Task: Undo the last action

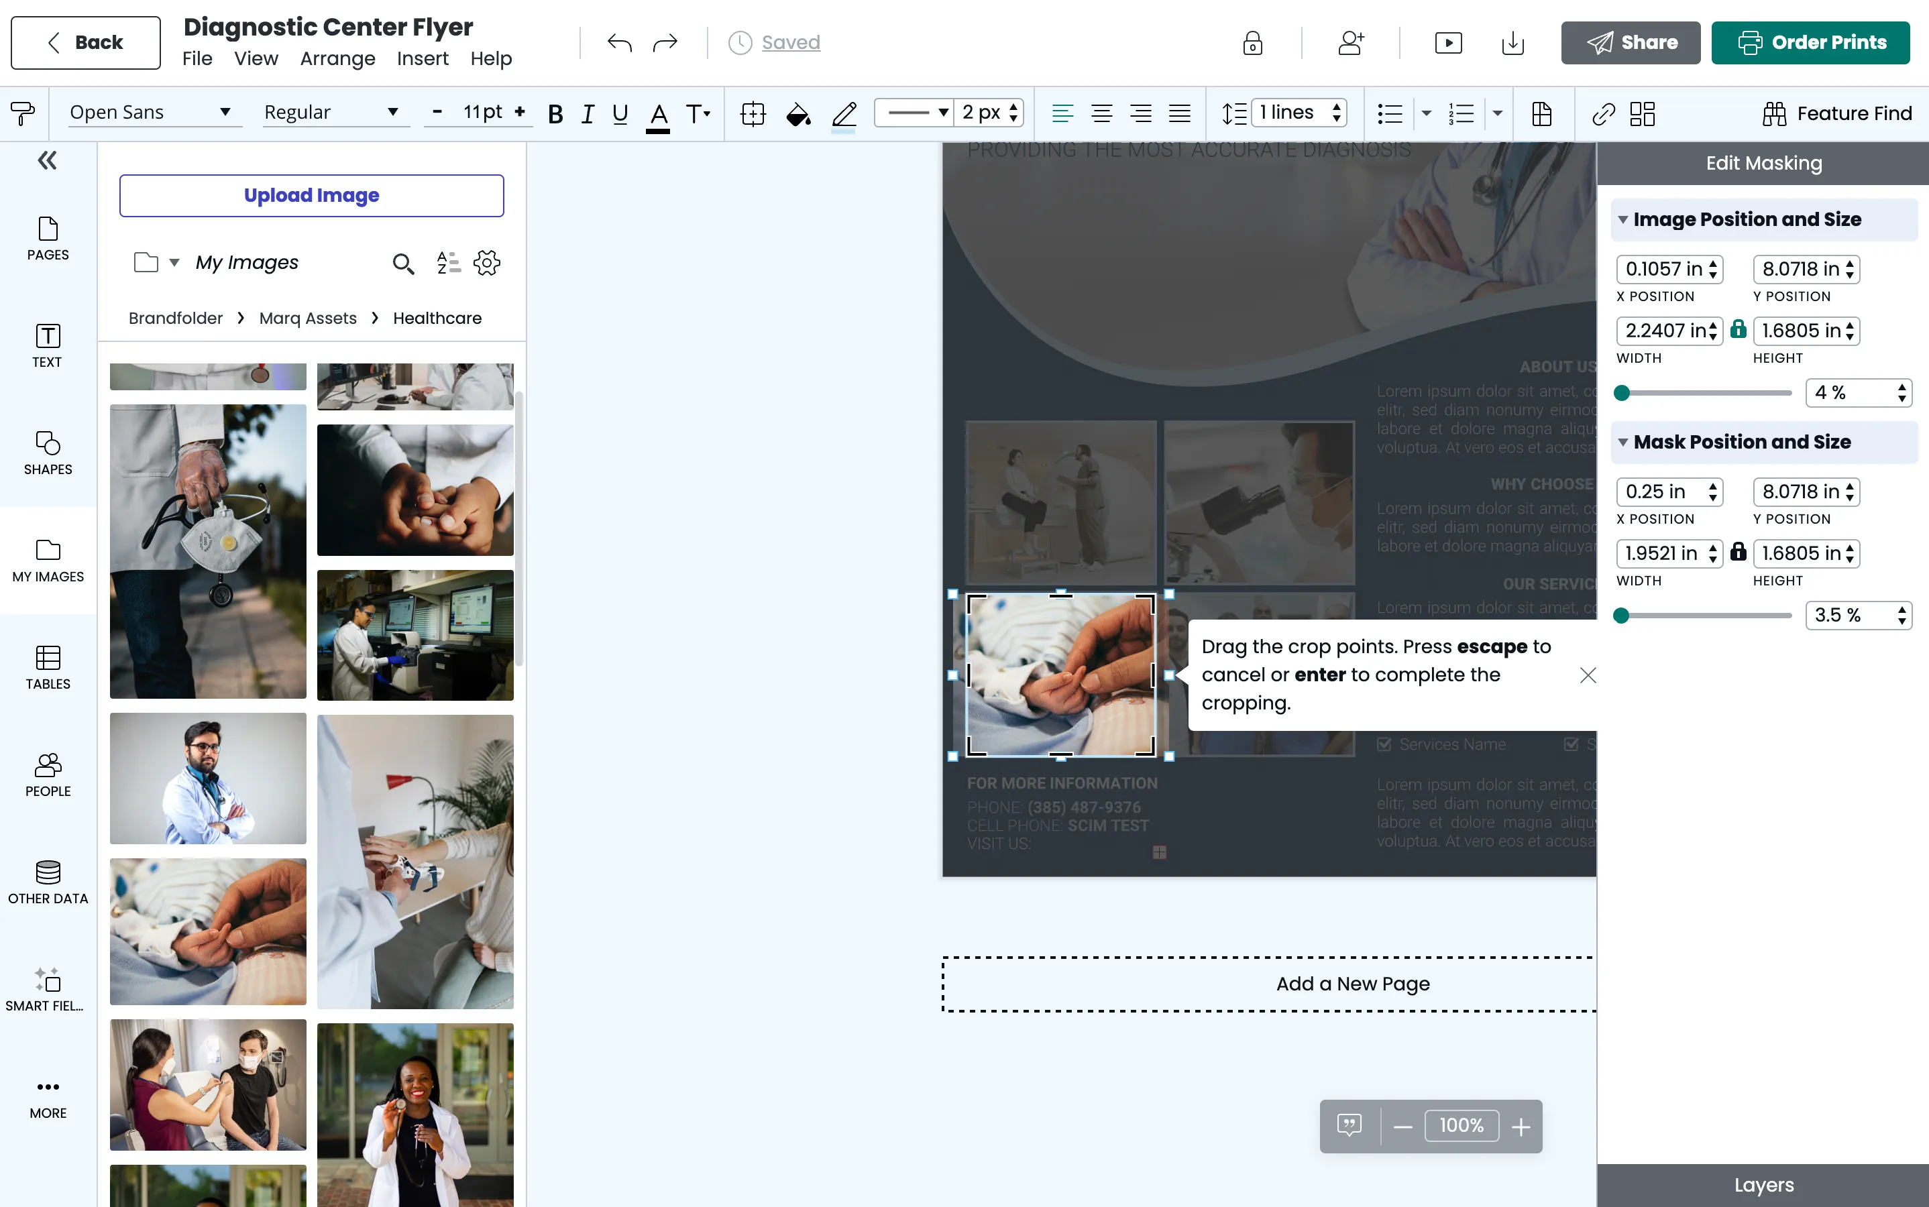Action: (x=619, y=42)
